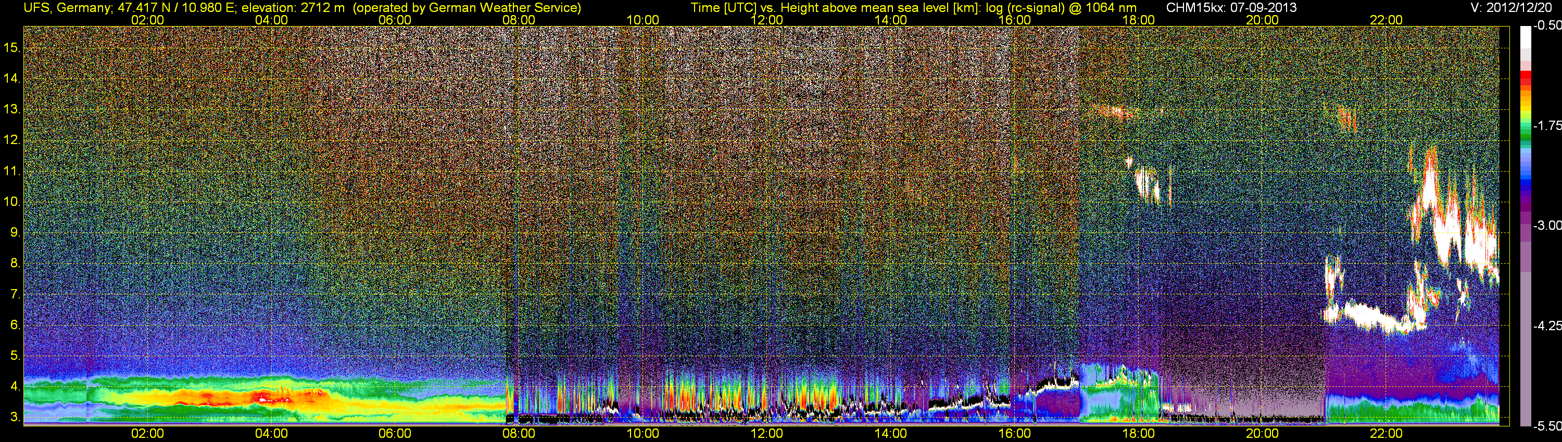Click the '20:00' label on the upper time axis
The image size is (1562, 442).
1263,20
